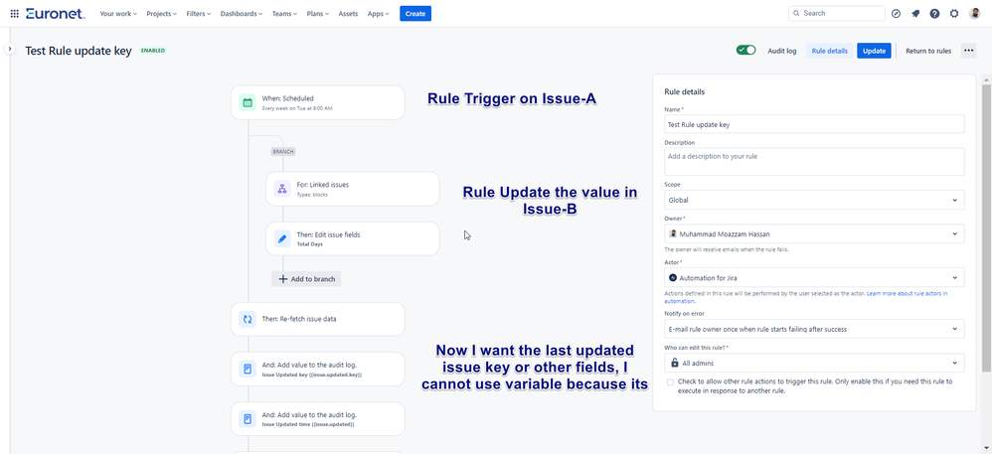The image size is (992, 454).
Task: Click Add to branch button
Action: tap(306, 279)
